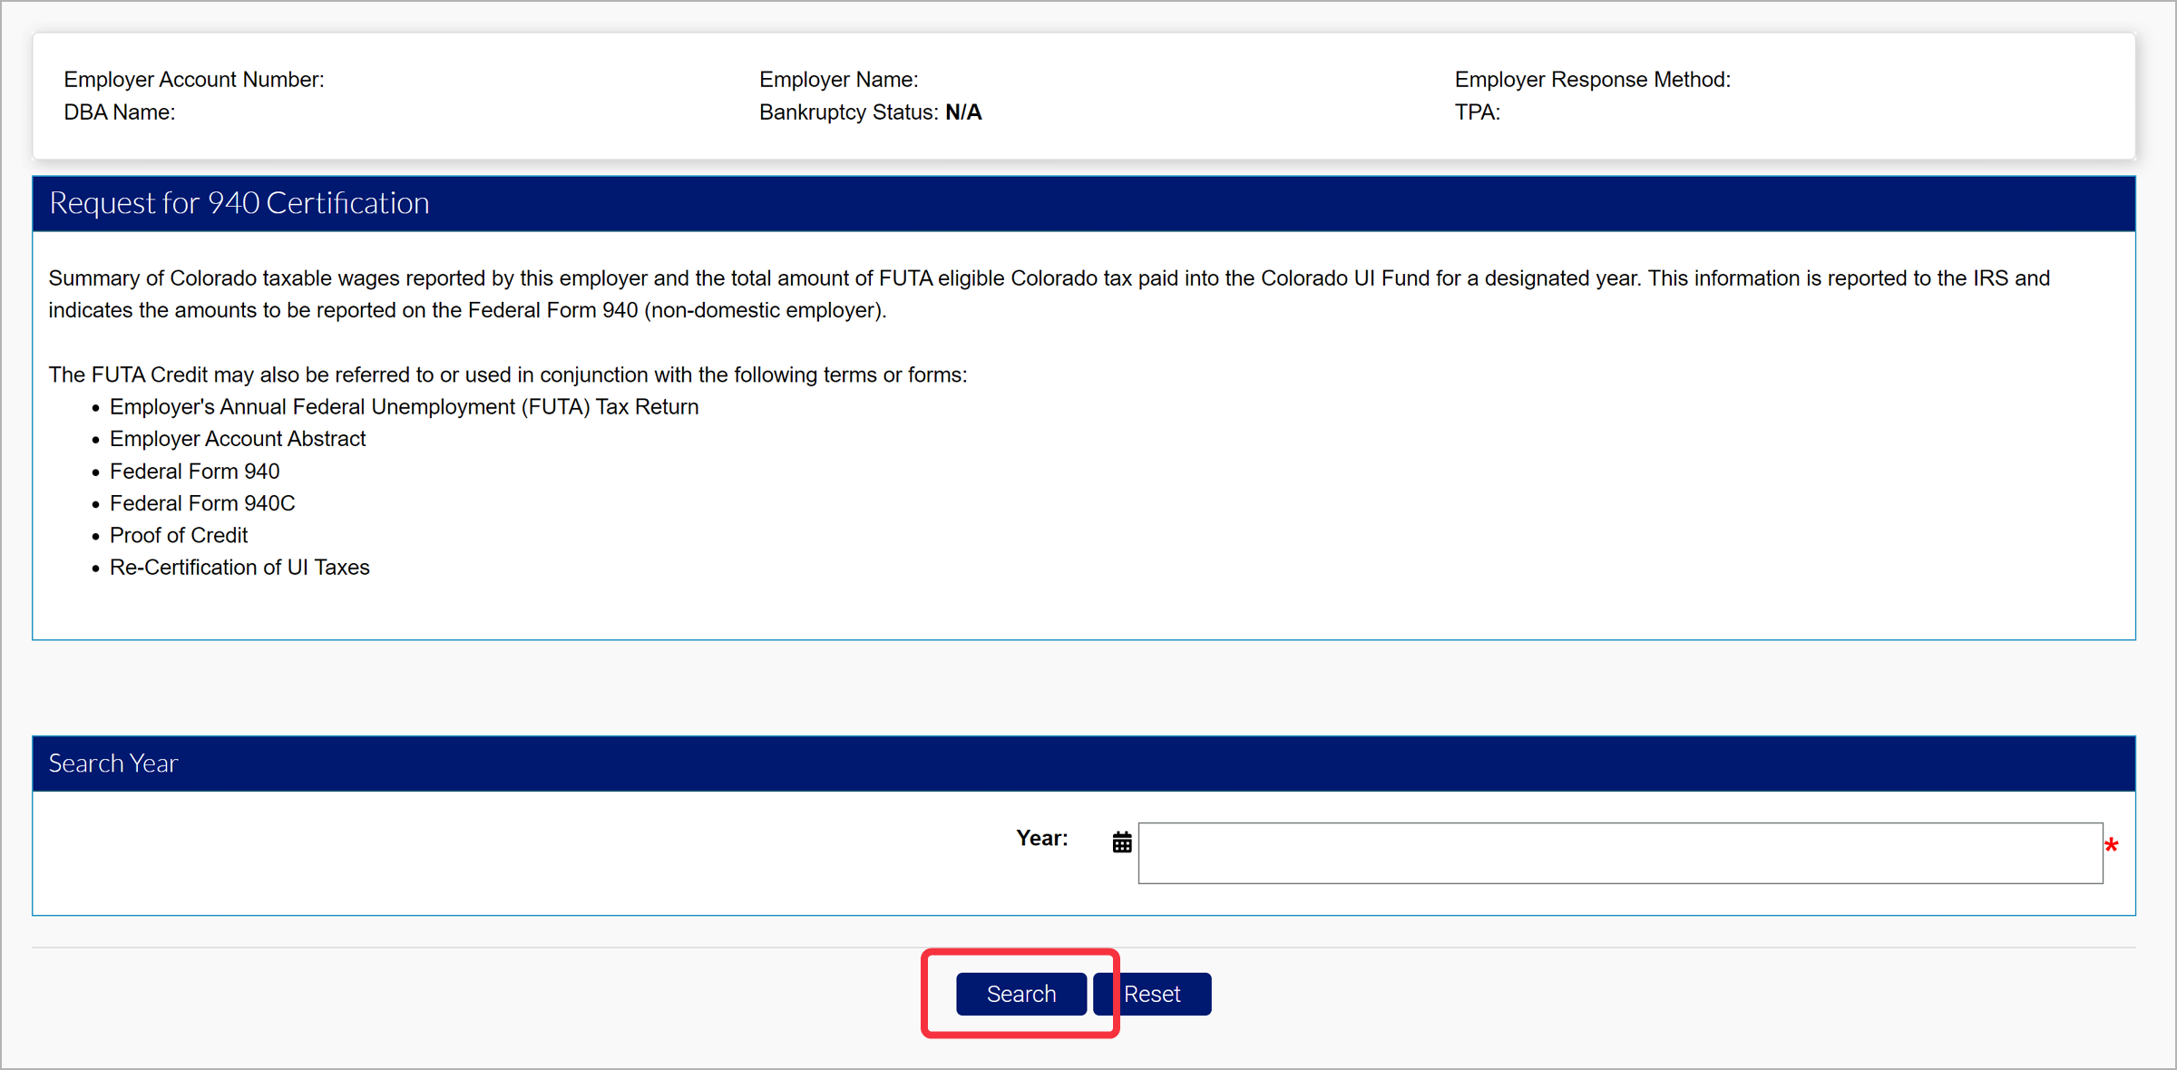This screenshot has height=1070, width=2177.
Task: Click the Federal Form 940C list item
Action: pos(202,503)
